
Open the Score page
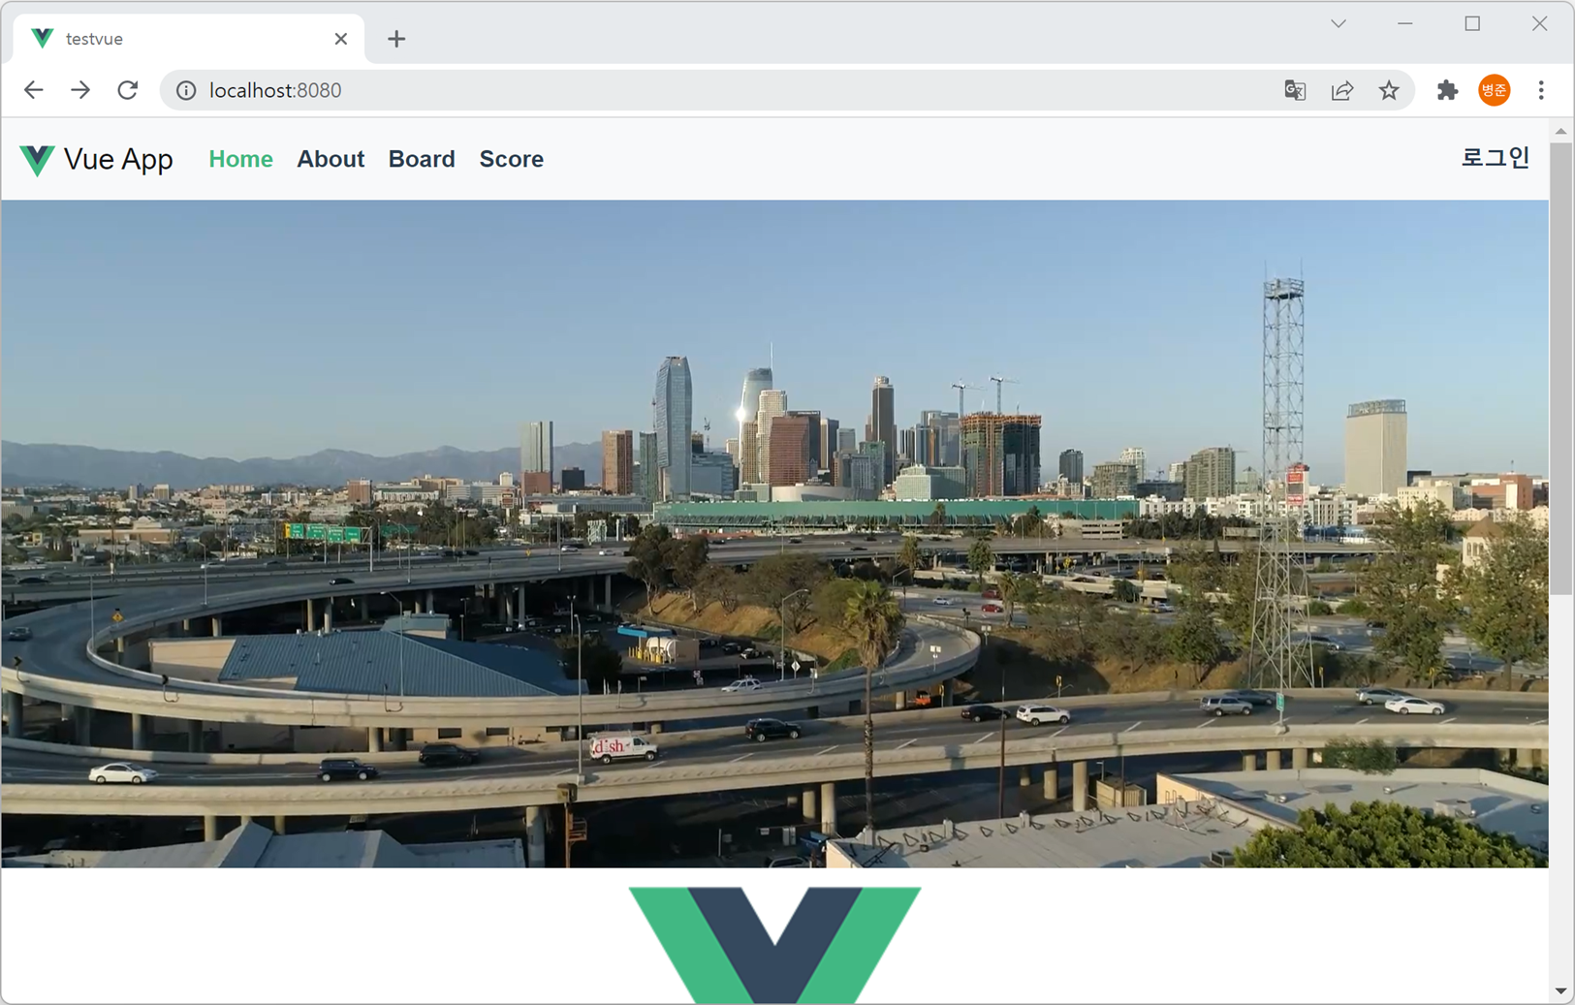tap(512, 159)
